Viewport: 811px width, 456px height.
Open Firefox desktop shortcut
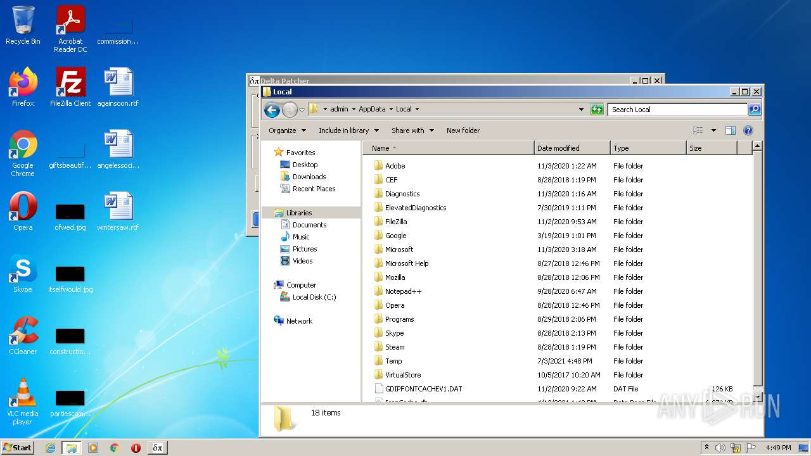(23, 87)
